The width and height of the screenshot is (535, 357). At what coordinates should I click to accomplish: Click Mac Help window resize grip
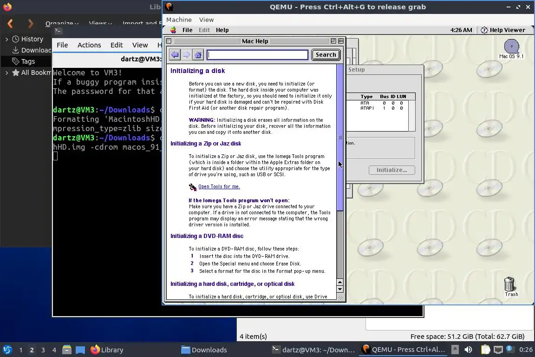[340, 297]
